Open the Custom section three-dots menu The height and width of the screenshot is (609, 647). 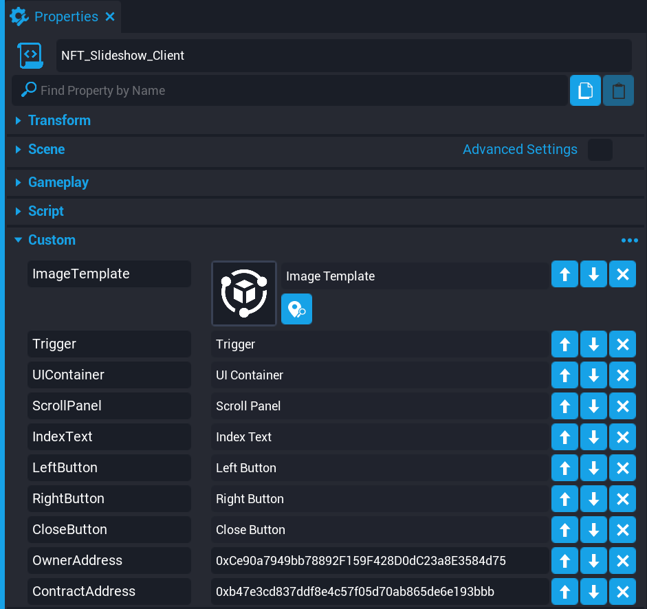tap(629, 240)
